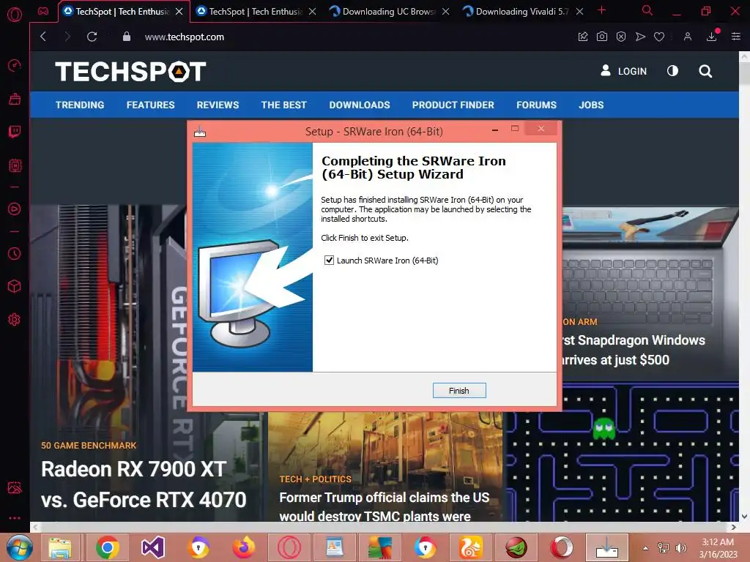Open Google Chrome from taskbar
Image resolution: width=750 pixels, height=562 pixels.
108,547
